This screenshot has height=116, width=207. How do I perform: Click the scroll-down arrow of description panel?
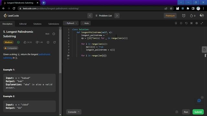pos(60,115)
